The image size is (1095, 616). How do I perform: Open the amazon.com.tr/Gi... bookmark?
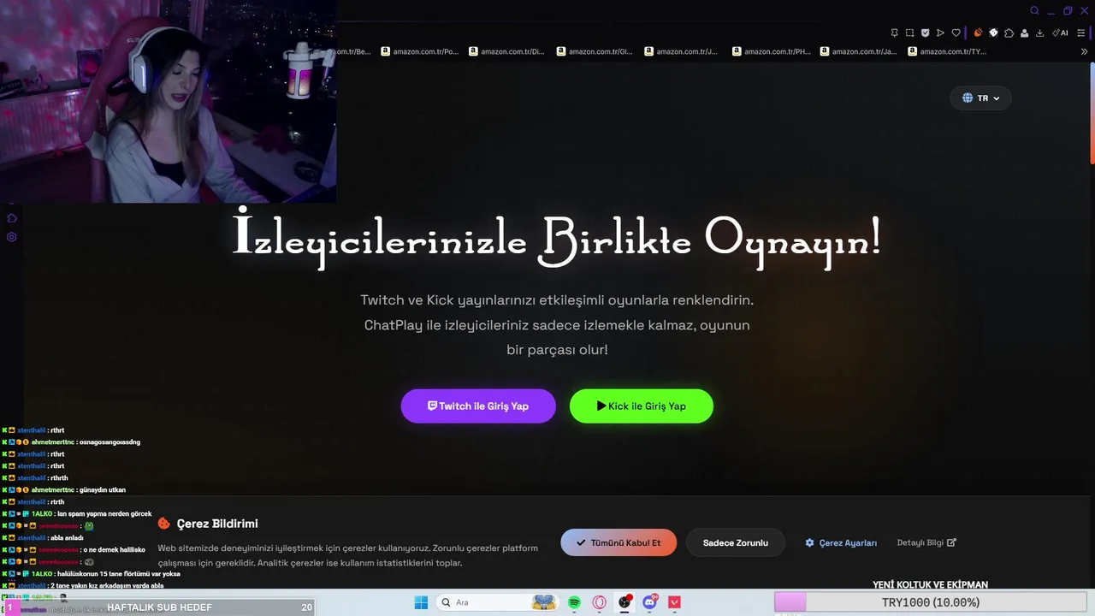coord(595,51)
